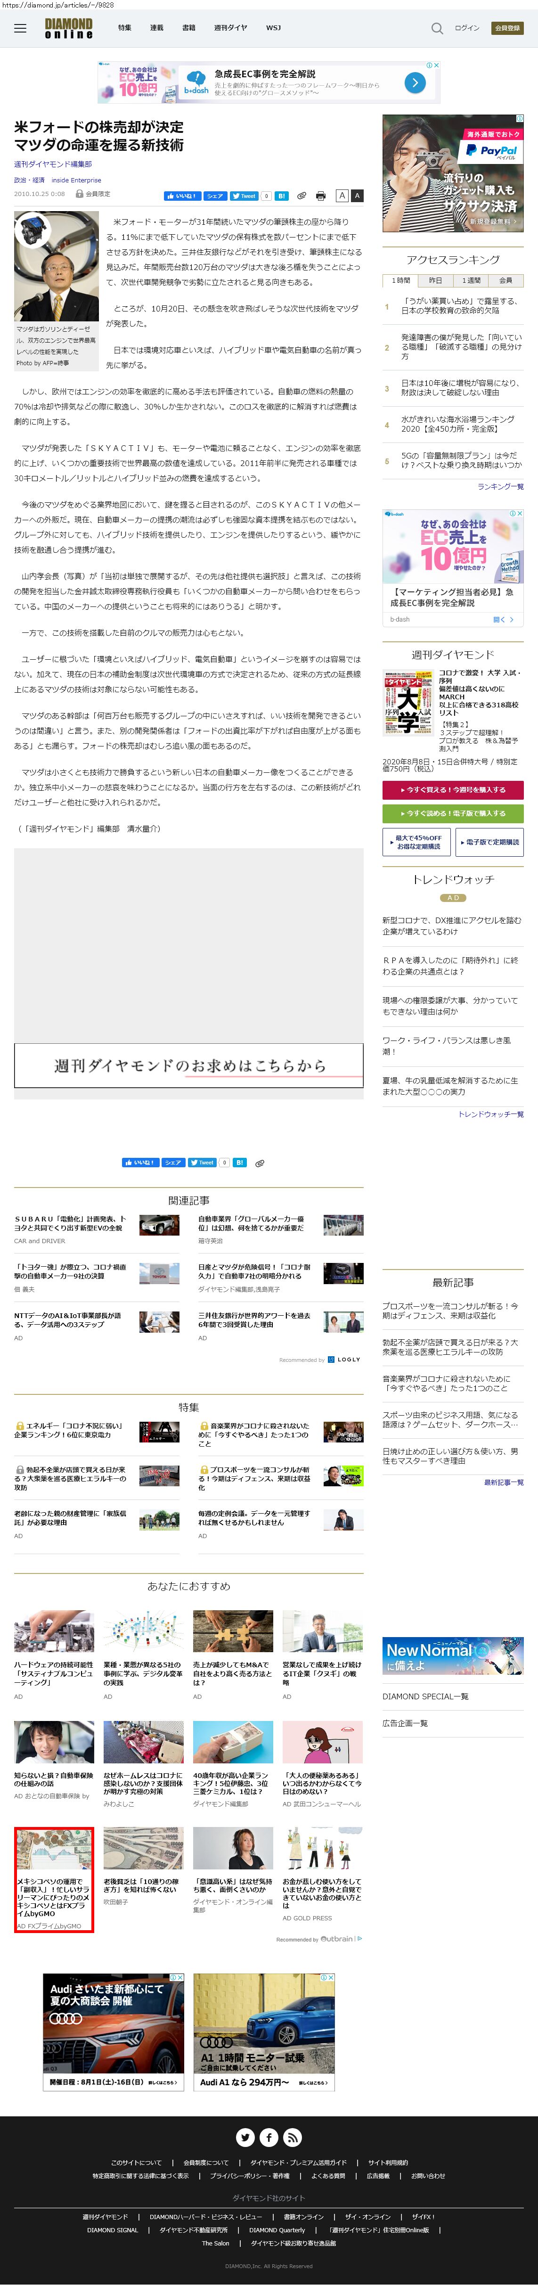Click 今すぐ買える！今週号を購入する button
538x2294 pixels.
click(452, 790)
